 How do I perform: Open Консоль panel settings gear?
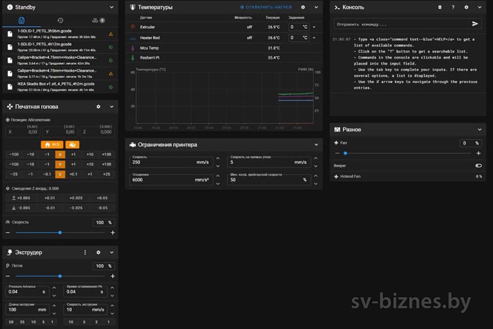click(466, 7)
